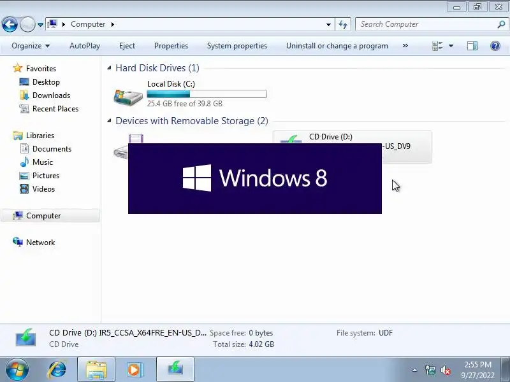Open Help question mark
Image resolution: width=510 pixels, height=382 pixels.
pyautogui.click(x=495, y=46)
